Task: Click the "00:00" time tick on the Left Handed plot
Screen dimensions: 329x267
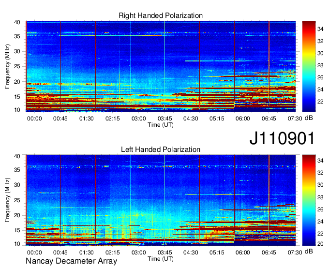Action: (34, 252)
